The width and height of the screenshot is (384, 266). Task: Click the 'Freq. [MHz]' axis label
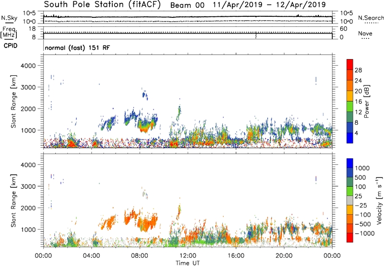[9, 33]
